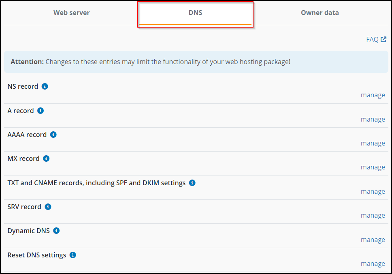Open manage link for AAAA record
The height and width of the screenshot is (274, 392).
tap(373, 143)
